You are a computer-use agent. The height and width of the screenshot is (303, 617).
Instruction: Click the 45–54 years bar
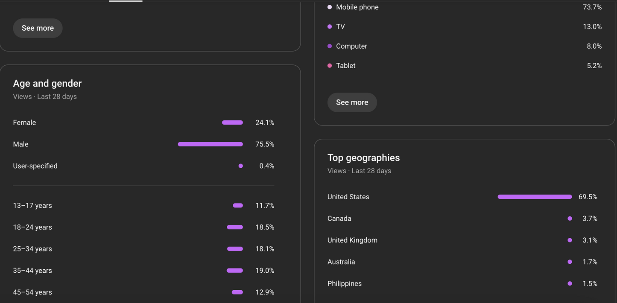point(237,292)
